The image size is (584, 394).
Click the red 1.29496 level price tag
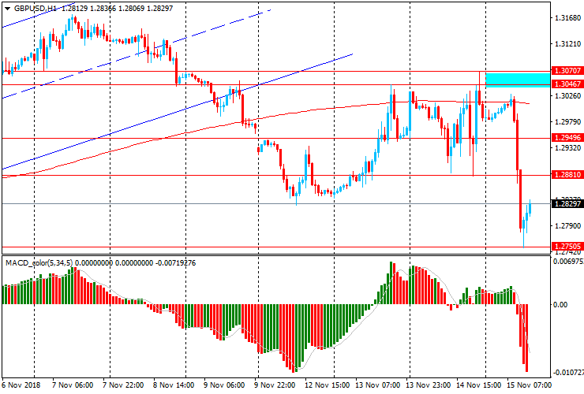click(x=567, y=137)
